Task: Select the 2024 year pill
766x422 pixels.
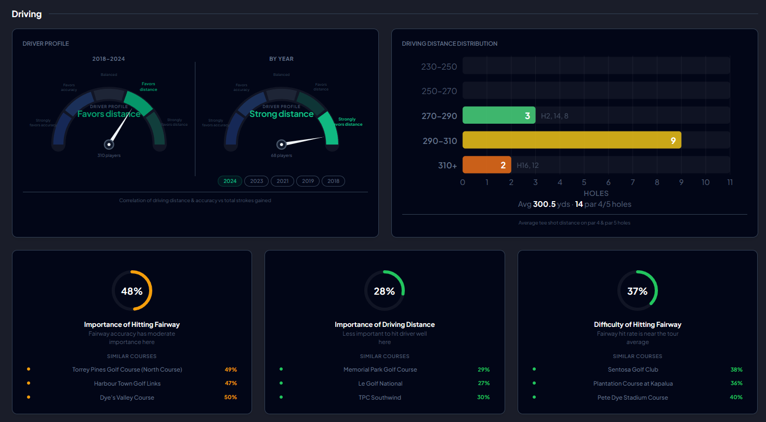Action: pyautogui.click(x=230, y=181)
